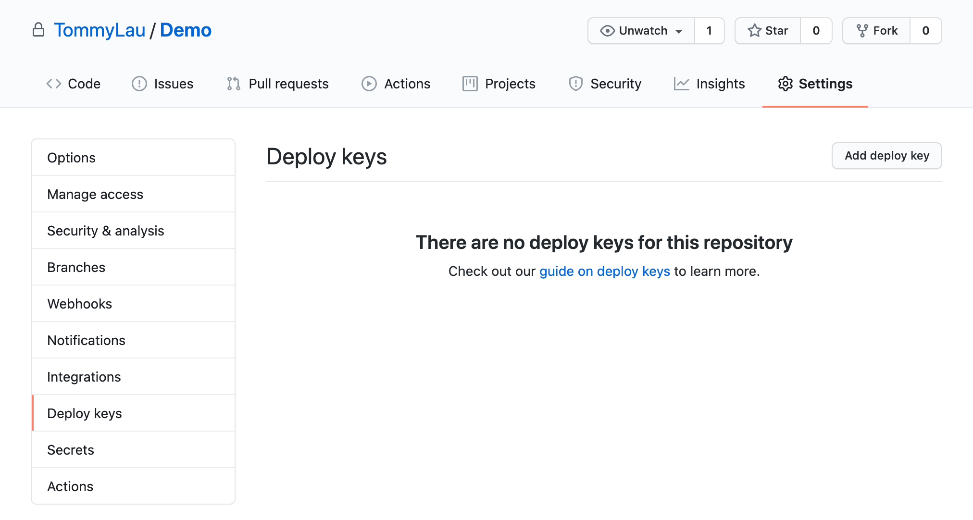The image size is (973, 520).
Task: Click the Actions play icon
Action: [369, 84]
